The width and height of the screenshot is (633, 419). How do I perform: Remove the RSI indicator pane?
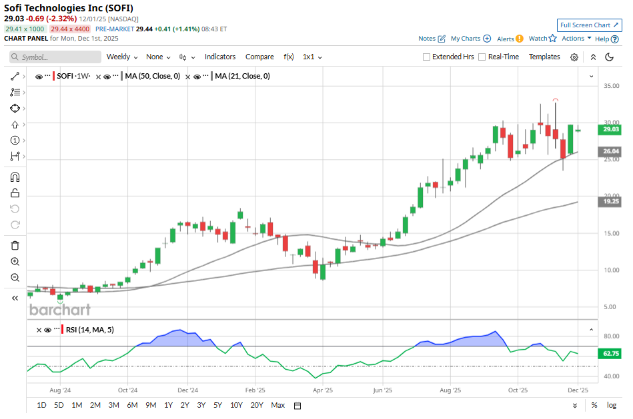pos(39,330)
